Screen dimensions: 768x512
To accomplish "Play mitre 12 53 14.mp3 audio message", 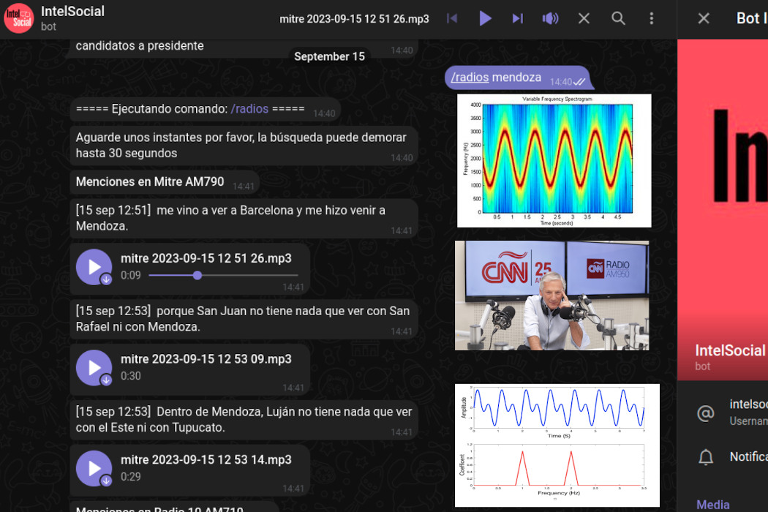I will (94, 469).
